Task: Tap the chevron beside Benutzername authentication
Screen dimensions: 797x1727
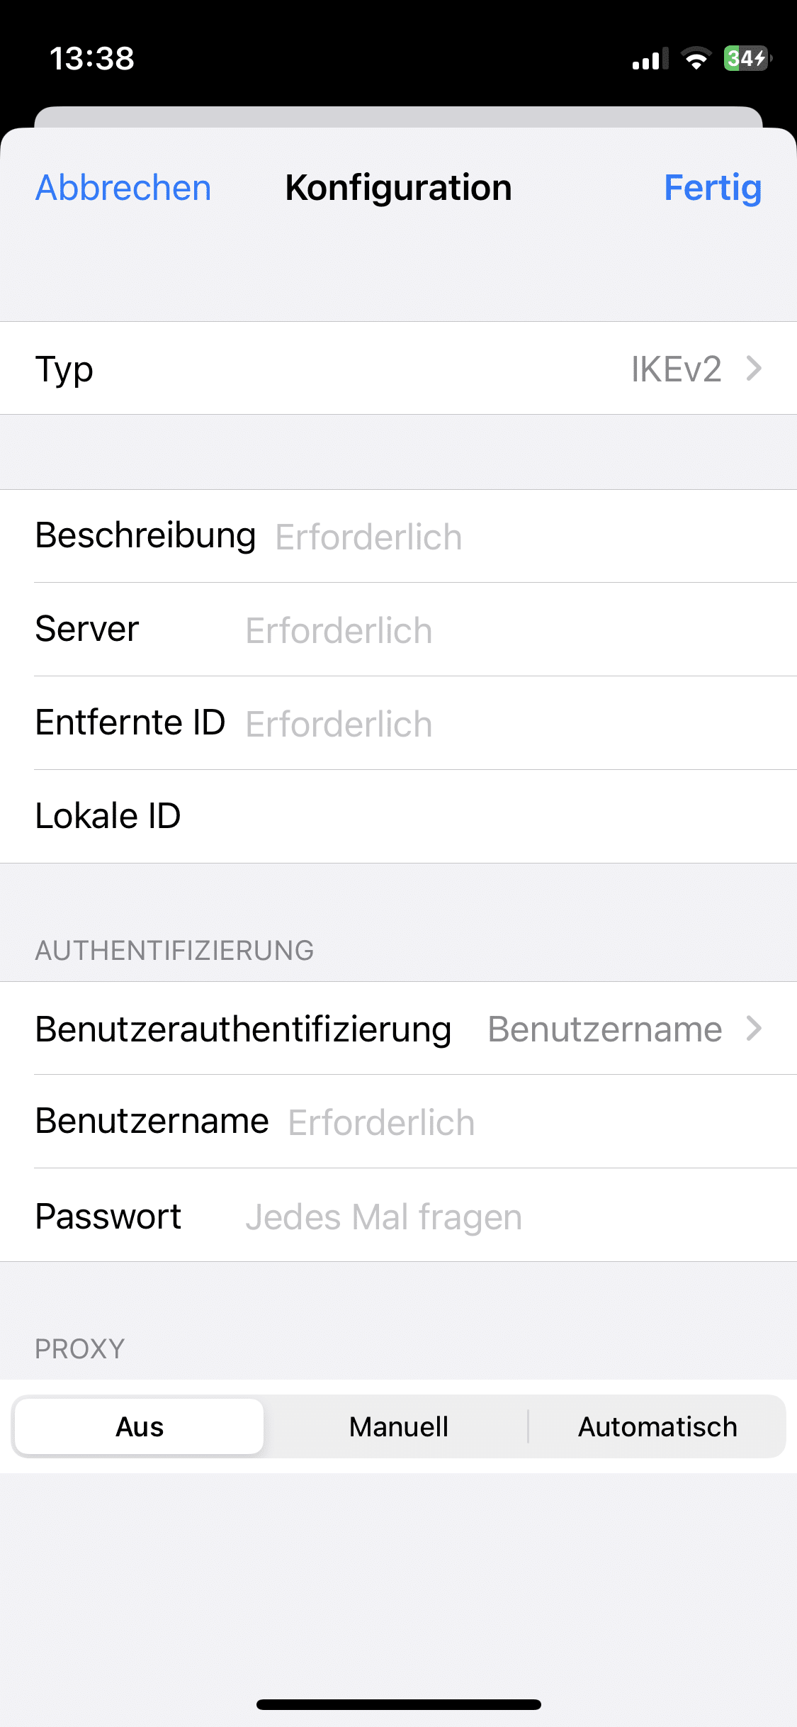Action: pyautogui.click(x=754, y=1029)
